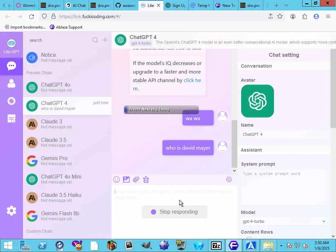
Task: Bookmark this page with star icon
Action: (x=280, y=16)
